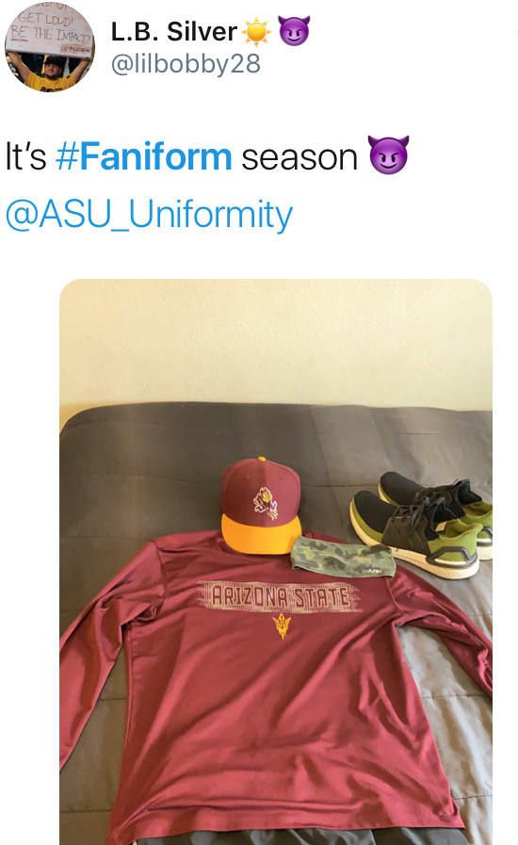Click the Sparky mascot logo on the cap
The height and width of the screenshot is (845, 518).
[267, 502]
